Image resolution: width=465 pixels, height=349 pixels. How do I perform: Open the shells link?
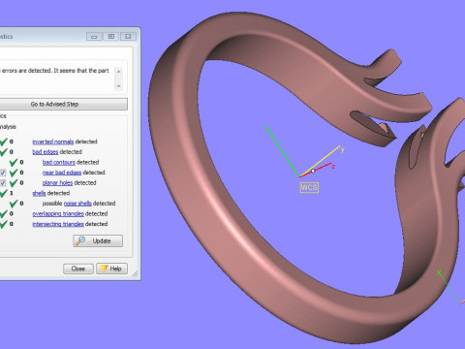tap(39, 193)
